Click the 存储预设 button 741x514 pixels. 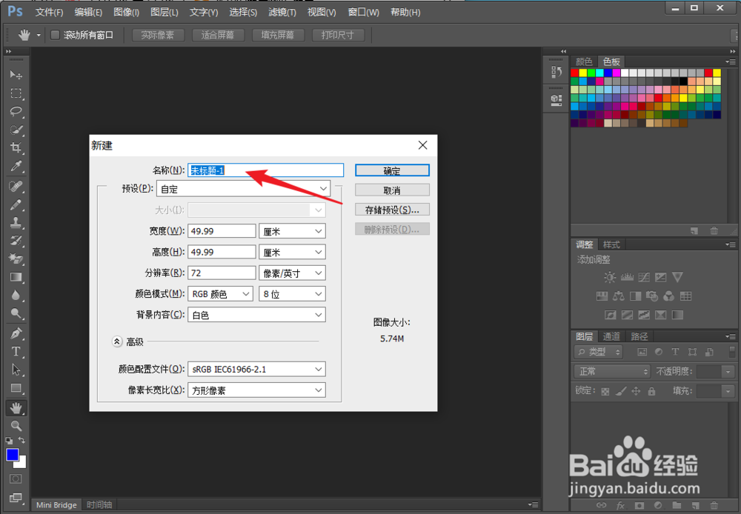point(392,209)
